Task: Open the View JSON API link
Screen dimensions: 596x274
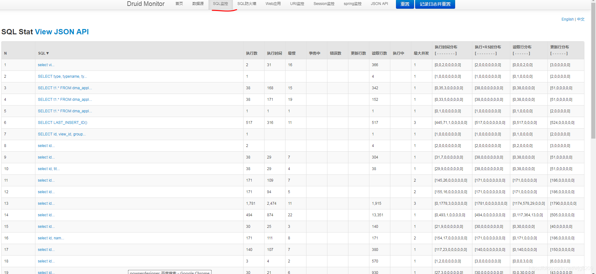Action: [x=62, y=32]
